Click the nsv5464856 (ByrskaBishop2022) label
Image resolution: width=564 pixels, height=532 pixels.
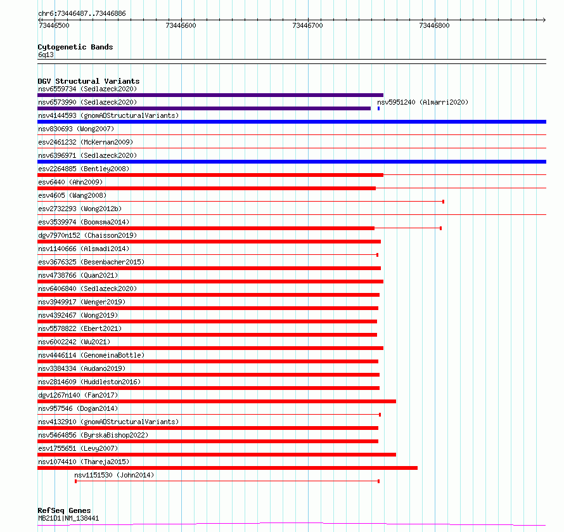point(93,435)
